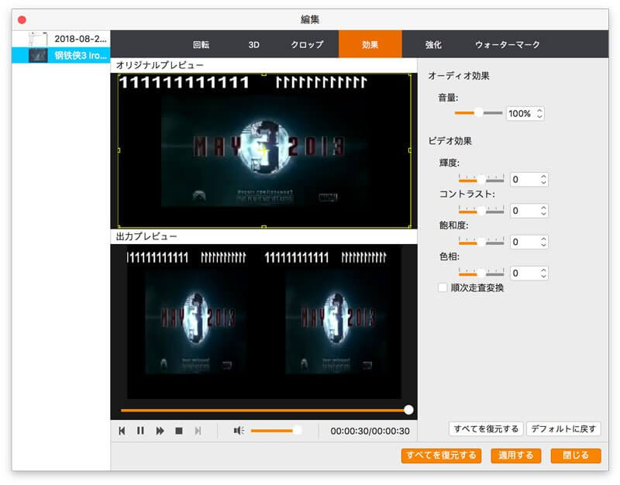
Task: Fast forward the preview playback
Action: (x=160, y=431)
